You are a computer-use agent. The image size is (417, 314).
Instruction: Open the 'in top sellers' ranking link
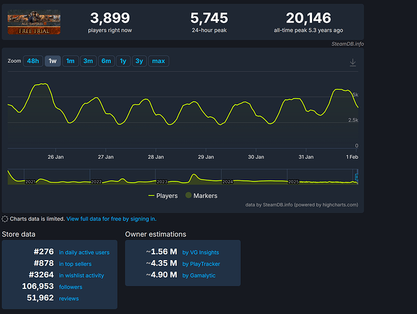pos(75,264)
